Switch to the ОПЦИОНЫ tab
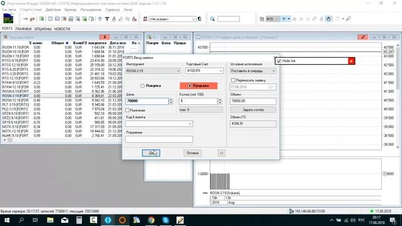Screen dimensions: 402x226 pos(43,29)
